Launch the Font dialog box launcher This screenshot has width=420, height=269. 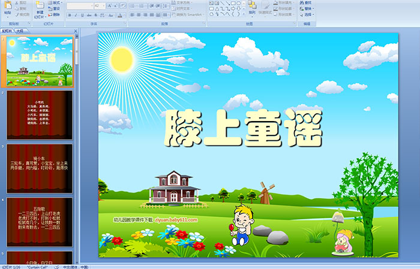(x=125, y=23)
